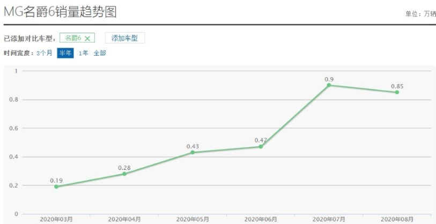Image resolution: width=436 pixels, height=224 pixels.
Task: Click the 名爵6 model tag
Action: click(77, 38)
